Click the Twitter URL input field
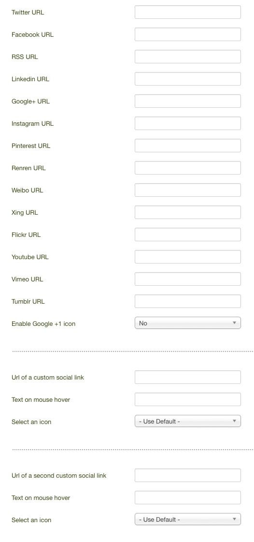The height and width of the screenshot is (542, 254). [187, 12]
